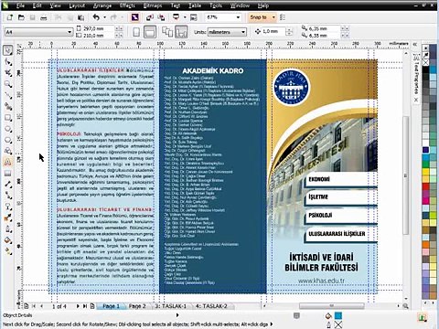The height and width of the screenshot is (329, 439).
Task: Select the Rectangle tool
Action: point(8,118)
